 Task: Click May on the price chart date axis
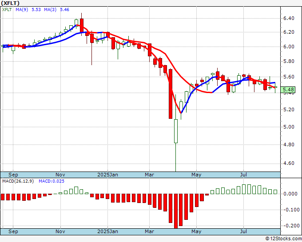196,175
